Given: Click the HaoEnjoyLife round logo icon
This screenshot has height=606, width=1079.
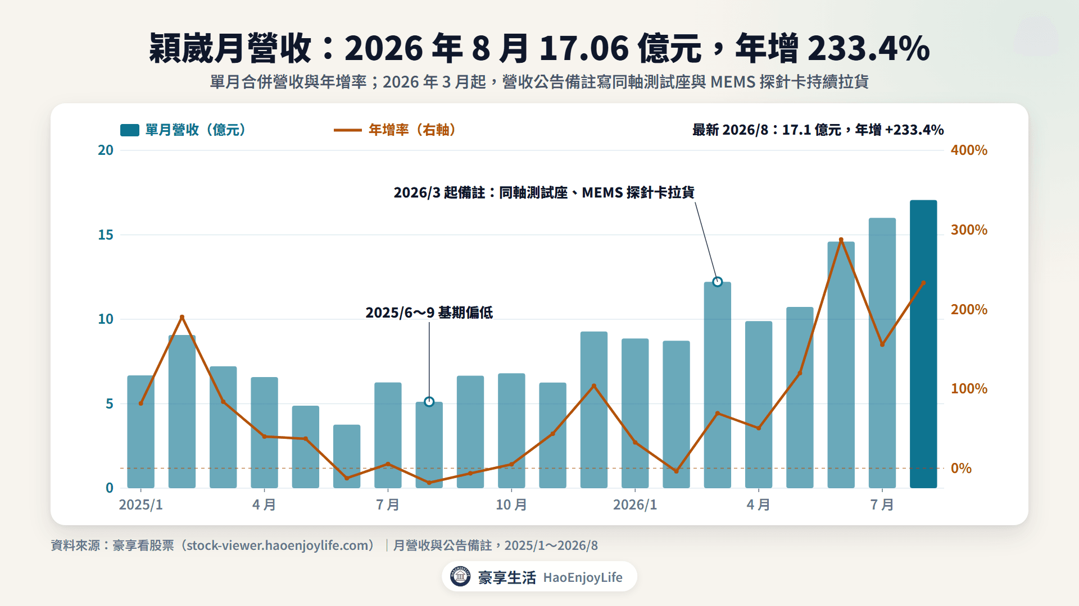Looking at the screenshot, I should coord(460,576).
